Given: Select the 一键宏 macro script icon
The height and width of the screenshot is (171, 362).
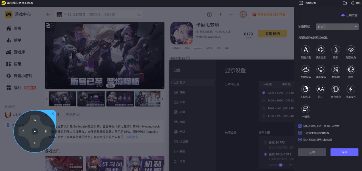Looking at the screenshot, I should (x=305, y=109).
